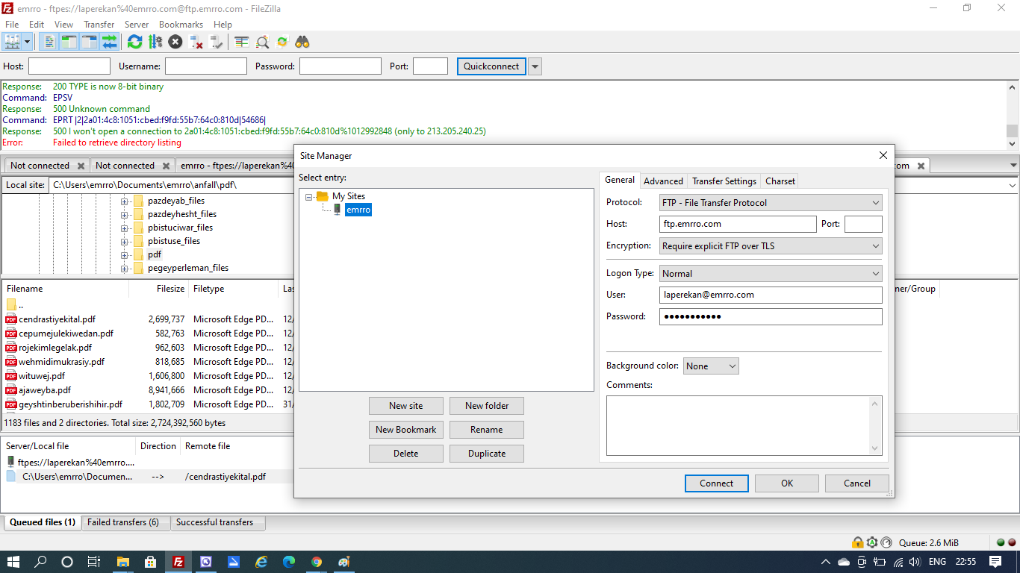
Task: Disconnect from the current server icon
Action: click(196, 42)
